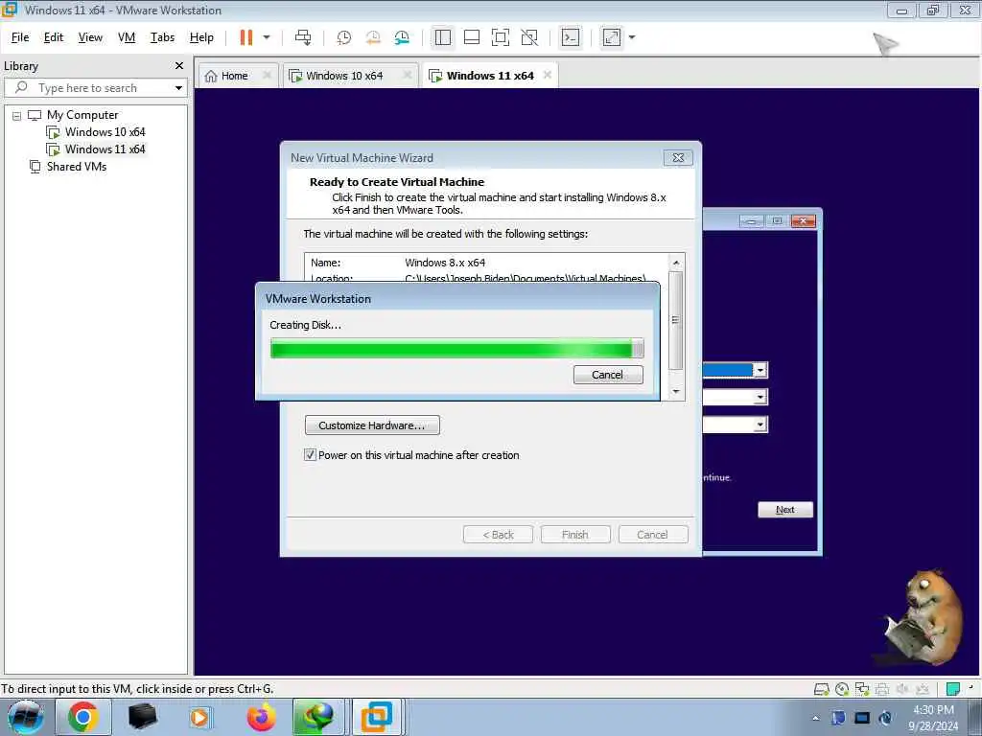This screenshot has height=736, width=982.
Task: Click the hard disk status bar icon
Action: (821, 689)
